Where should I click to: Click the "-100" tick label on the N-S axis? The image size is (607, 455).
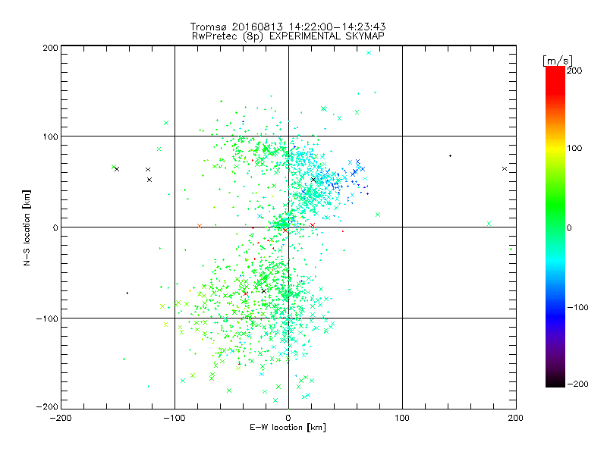(47, 318)
